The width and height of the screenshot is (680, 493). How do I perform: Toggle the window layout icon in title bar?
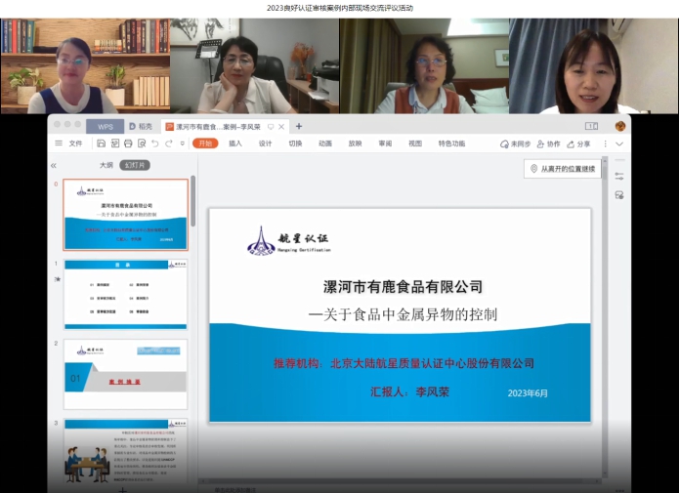click(591, 126)
